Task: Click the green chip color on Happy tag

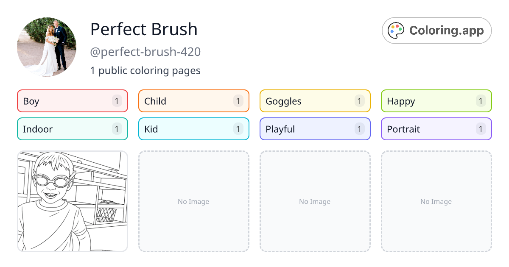Action: (436, 101)
